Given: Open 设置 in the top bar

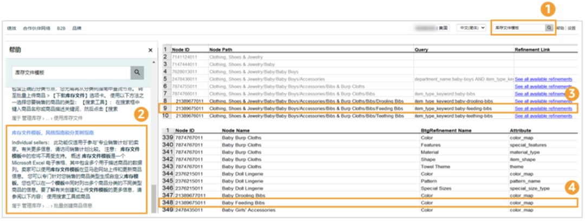Looking at the screenshot, I should (x=571, y=28).
